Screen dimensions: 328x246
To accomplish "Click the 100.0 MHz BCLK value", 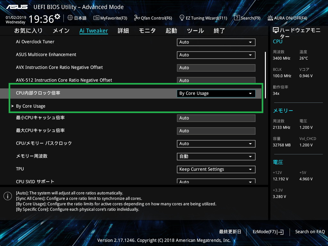I will (282, 76).
